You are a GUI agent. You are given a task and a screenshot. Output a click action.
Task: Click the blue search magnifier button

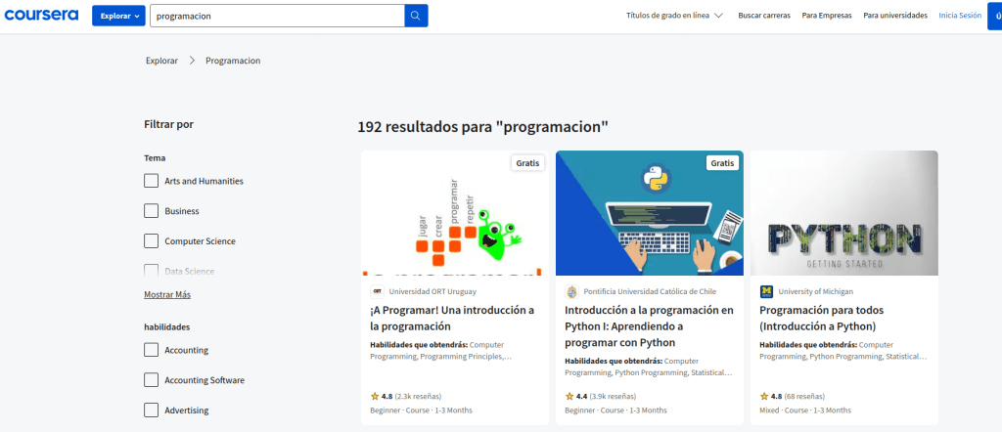[x=416, y=16]
